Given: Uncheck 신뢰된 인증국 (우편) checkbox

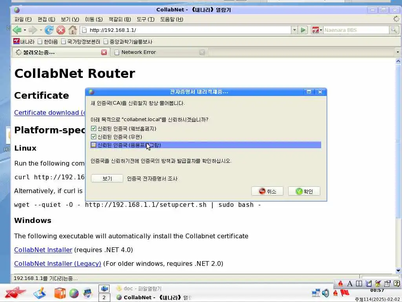Looking at the screenshot, I should [93, 136].
